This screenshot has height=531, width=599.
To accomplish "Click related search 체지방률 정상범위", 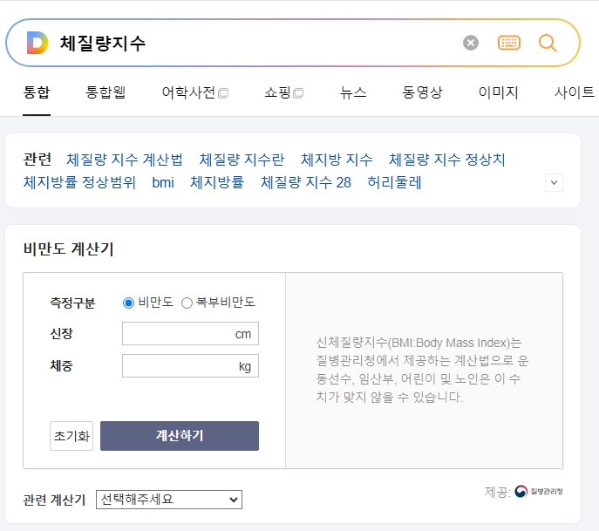I will (79, 182).
